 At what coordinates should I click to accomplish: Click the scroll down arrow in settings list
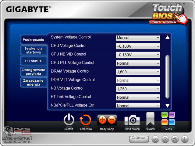(x=167, y=106)
